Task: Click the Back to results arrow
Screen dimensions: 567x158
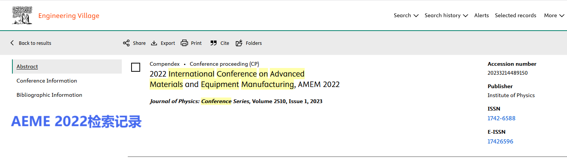Action: [12, 43]
